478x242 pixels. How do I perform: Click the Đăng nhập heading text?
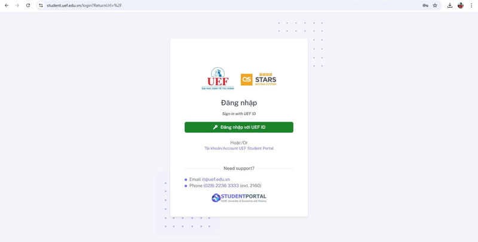click(239, 103)
